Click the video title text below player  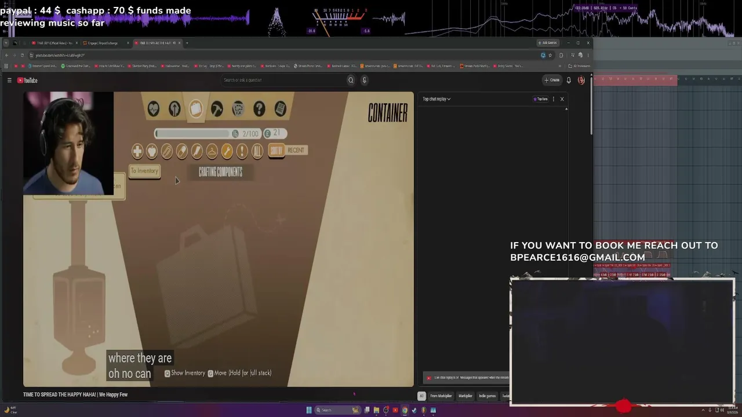click(75, 394)
